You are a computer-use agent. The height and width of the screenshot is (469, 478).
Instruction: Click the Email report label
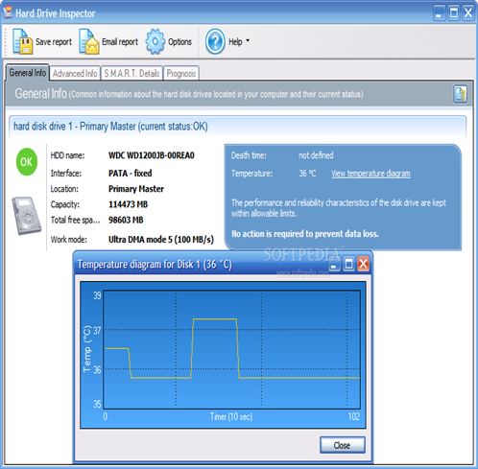(120, 42)
